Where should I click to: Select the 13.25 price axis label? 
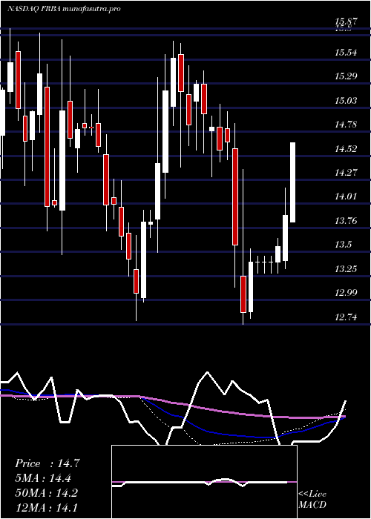pos(346,268)
